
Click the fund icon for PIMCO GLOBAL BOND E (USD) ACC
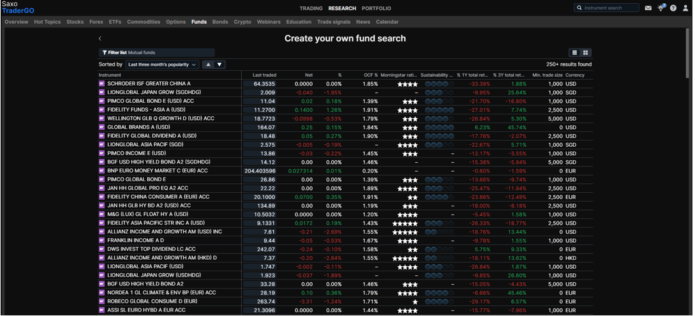(101, 101)
